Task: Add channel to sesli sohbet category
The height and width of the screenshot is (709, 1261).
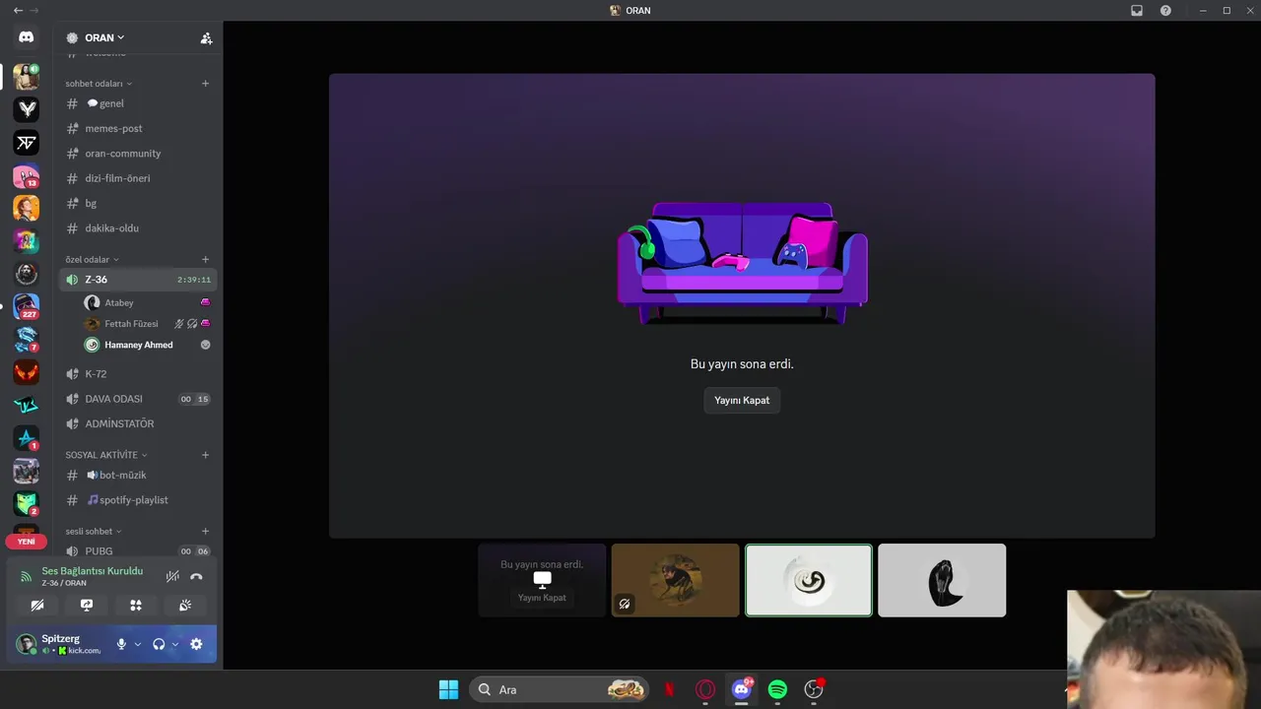Action: [205, 532]
